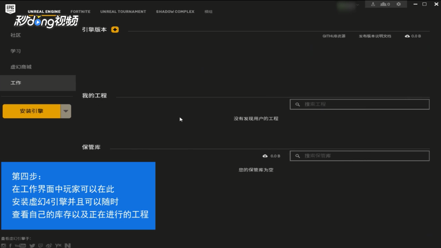Open the settings gear icon
The width and height of the screenshot is (441, 248).
pos(399,4)
